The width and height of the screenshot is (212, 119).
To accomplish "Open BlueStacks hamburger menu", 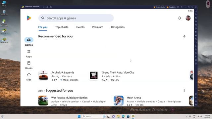I will [182, 7].
